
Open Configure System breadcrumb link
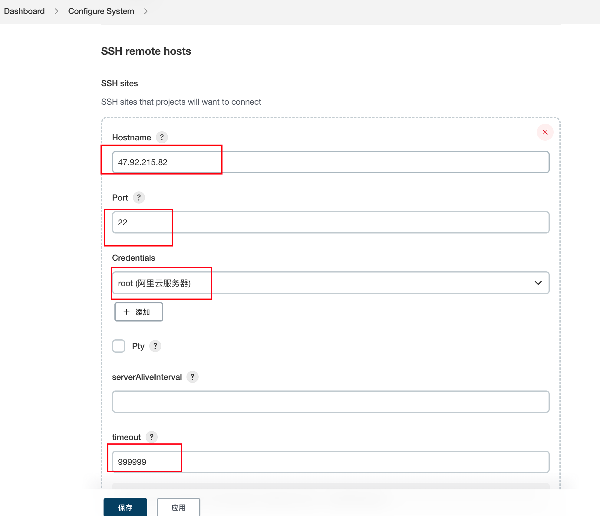coord(101,11)
